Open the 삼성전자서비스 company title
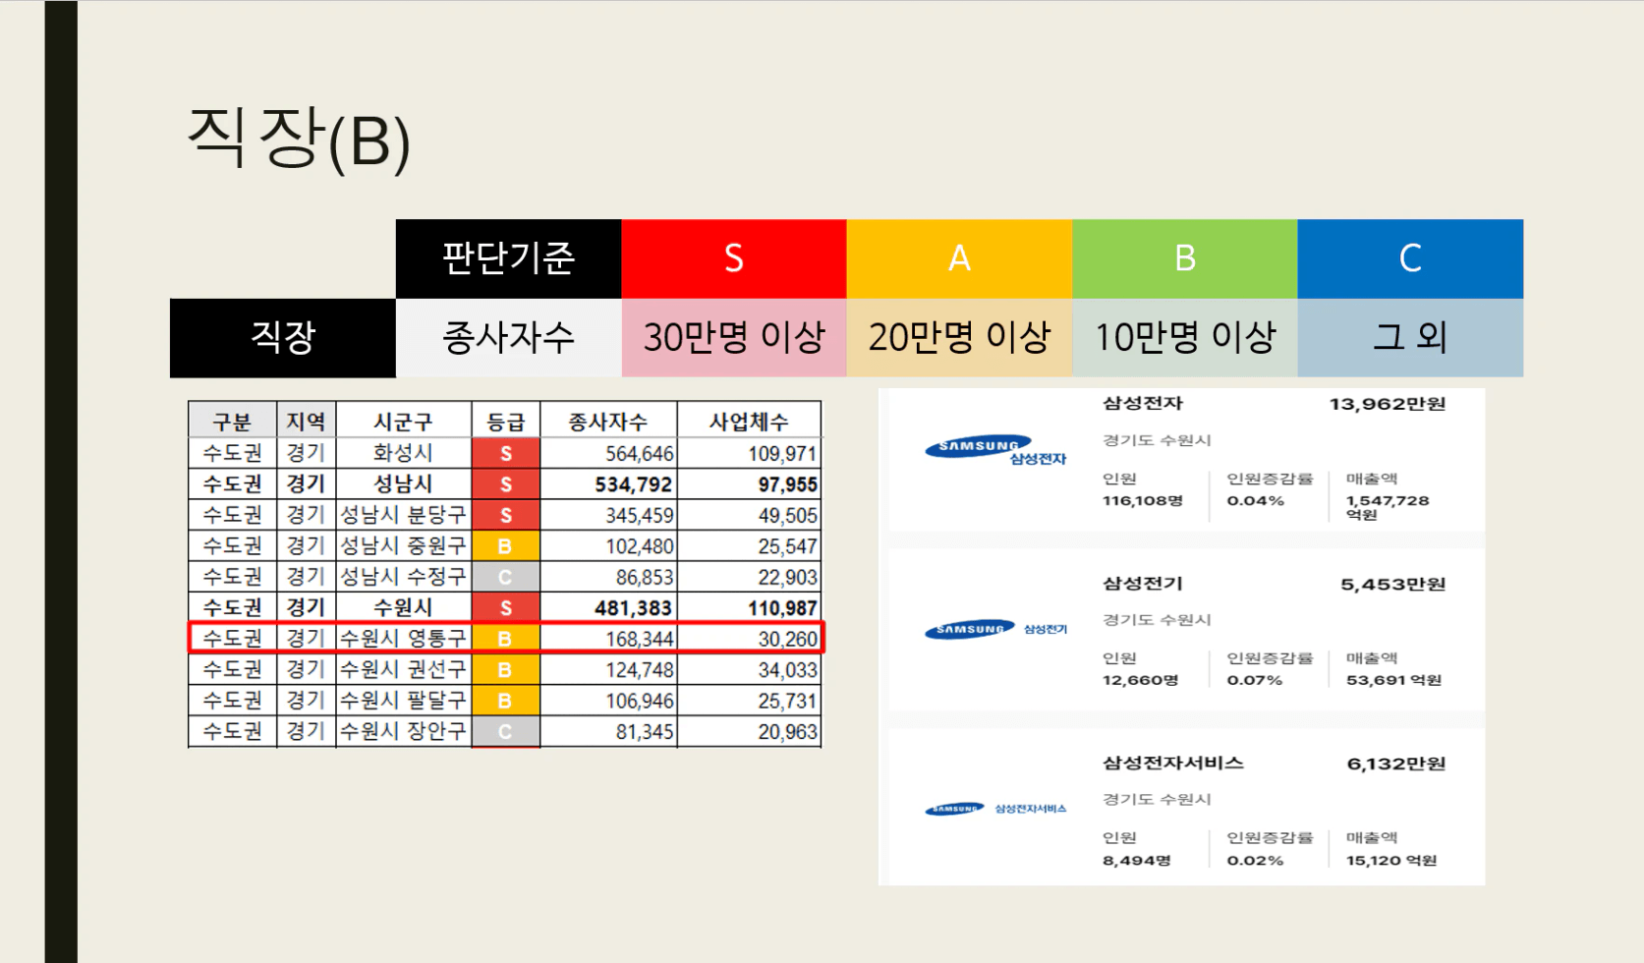 (x=1172, y=763)
